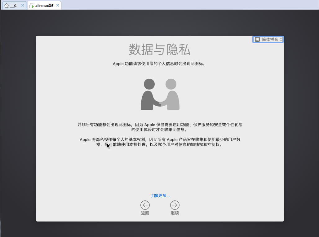Click the paragraph starting with Apple 将隐私
The height and width of the screenshot is (237, 319).
(160, 142)
